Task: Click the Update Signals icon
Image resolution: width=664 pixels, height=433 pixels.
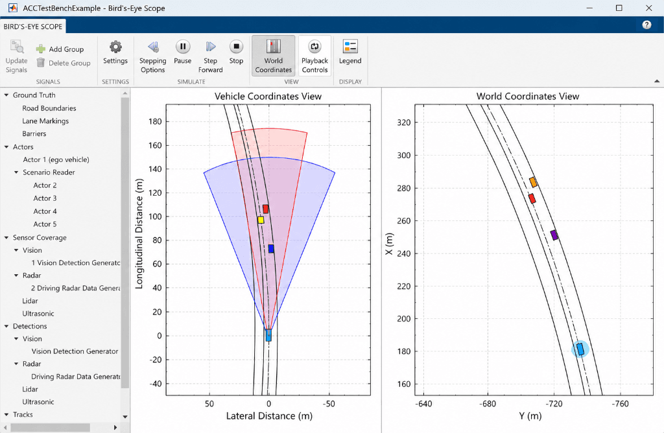Action: [17, 47]
